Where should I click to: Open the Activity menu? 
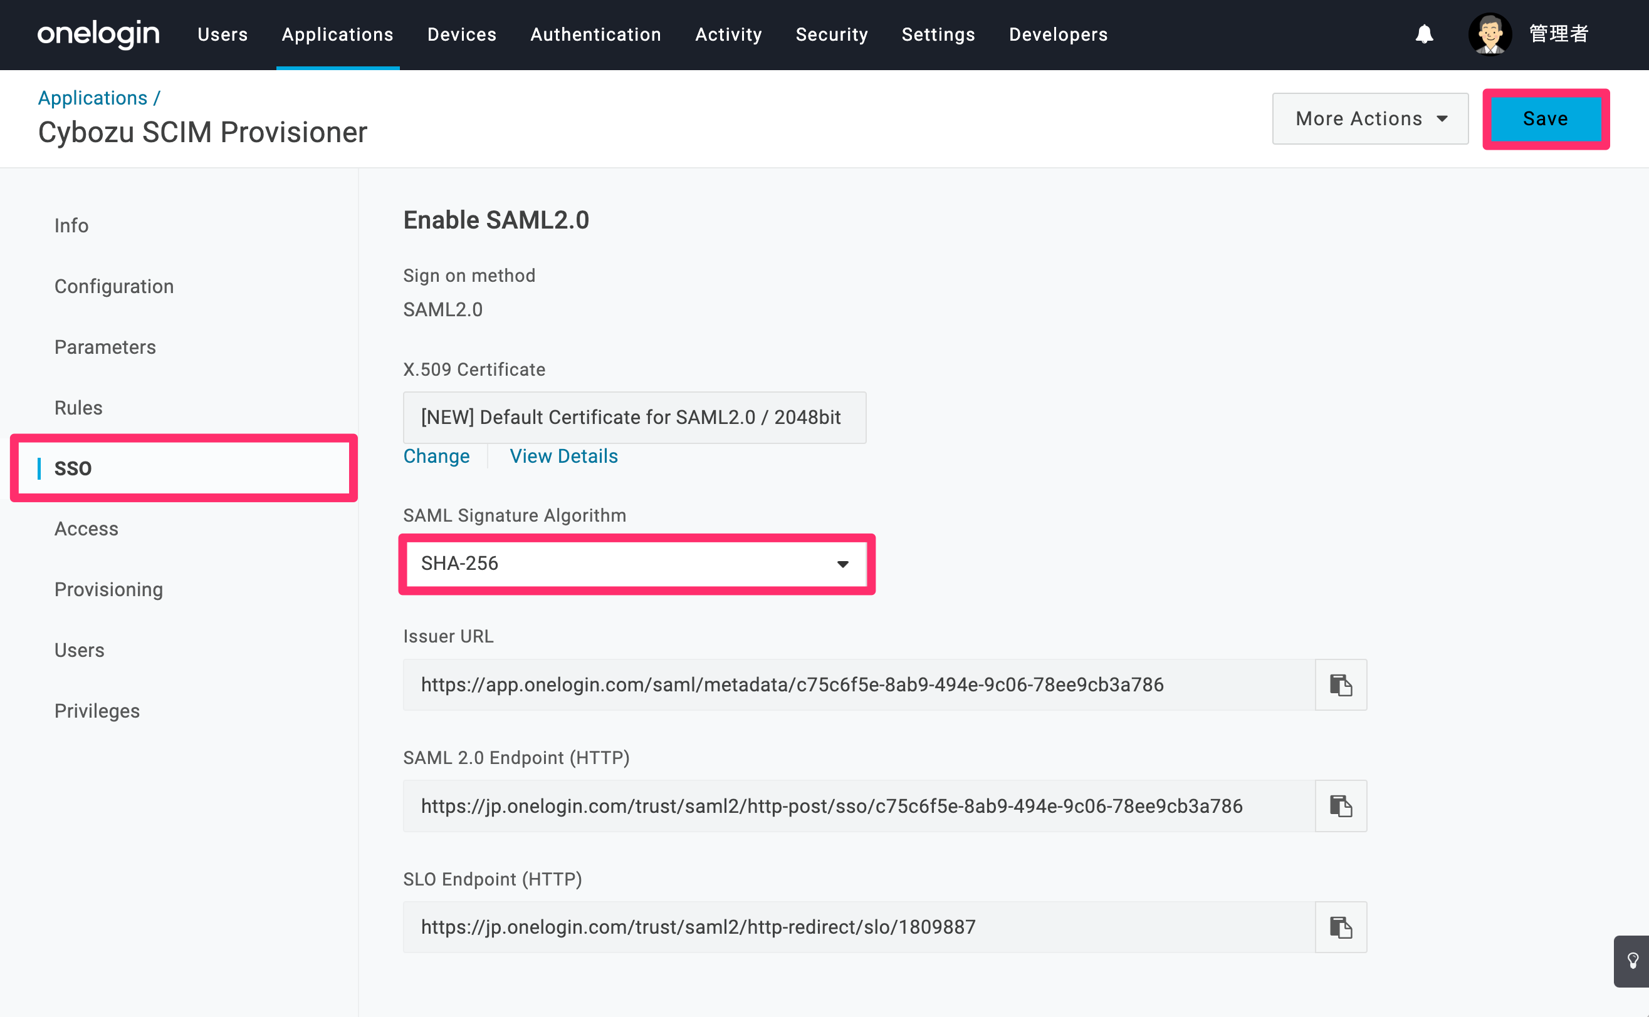pos(728,34)
